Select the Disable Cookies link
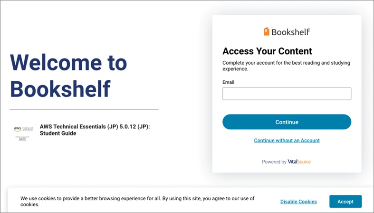Screen dimensions: 374x213 point(298,202)
